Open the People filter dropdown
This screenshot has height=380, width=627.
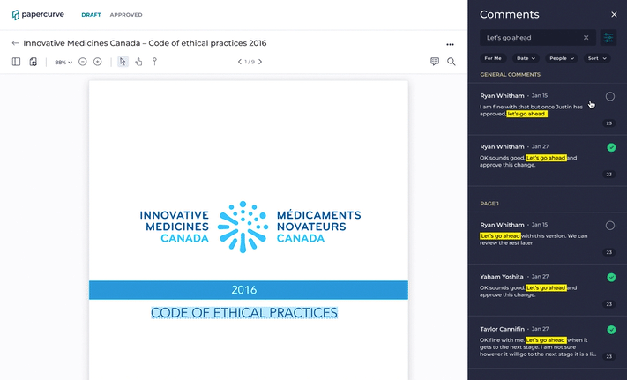click(562, 58)
